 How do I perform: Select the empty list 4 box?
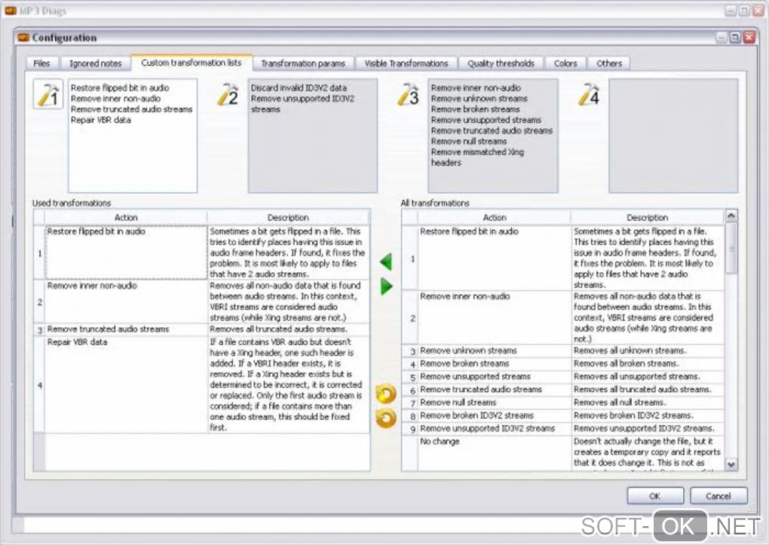pos(673,136)
